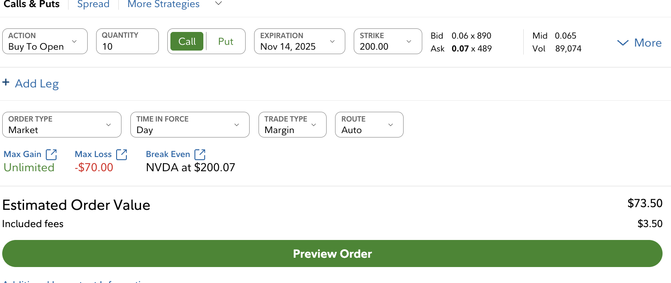This screenshot has width=671, height=283.
Task: Click the Max Loss link
Action: click(93, 154)
